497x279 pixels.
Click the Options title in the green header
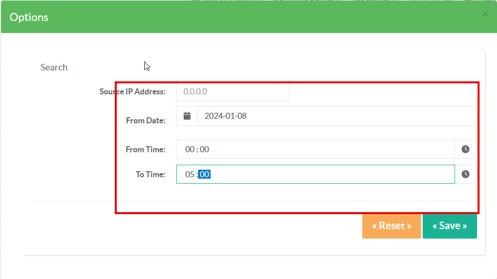click(29, 17)
